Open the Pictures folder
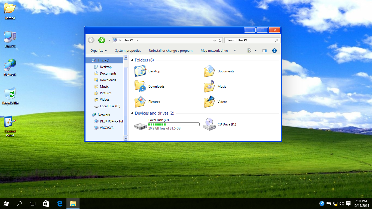 (154, 102)
